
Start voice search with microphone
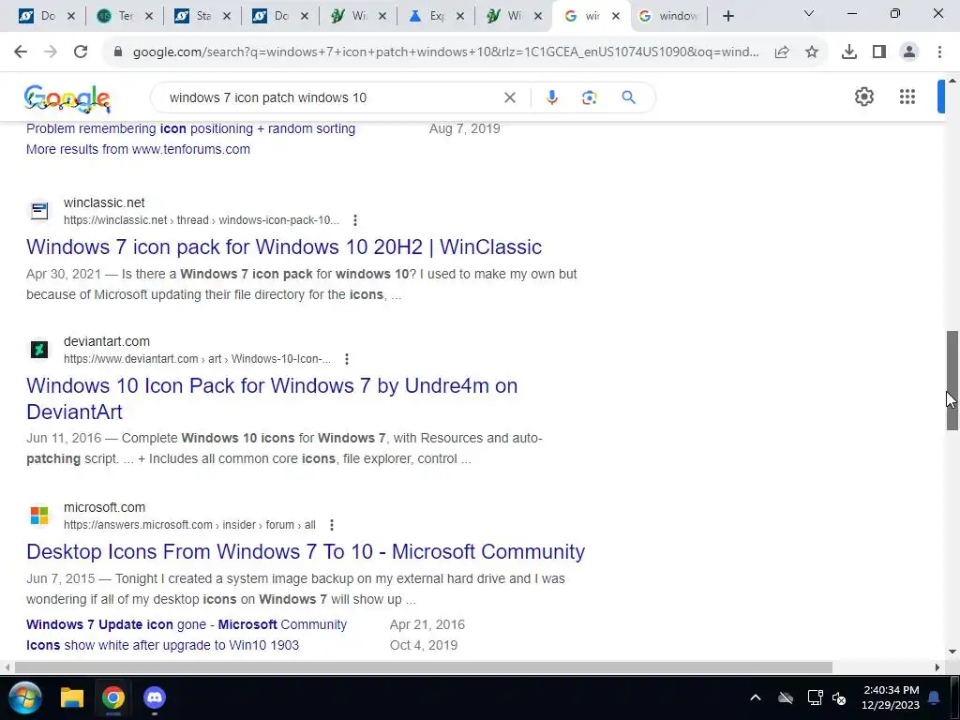551,97
